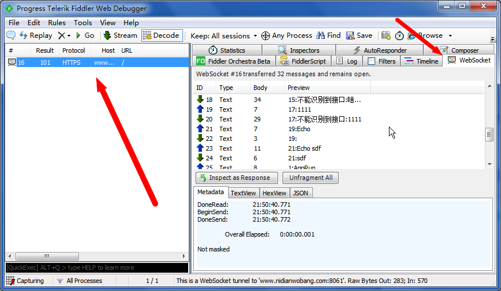
Task: Select session 16 in sessions list
Action: click(x=97, y=62)
